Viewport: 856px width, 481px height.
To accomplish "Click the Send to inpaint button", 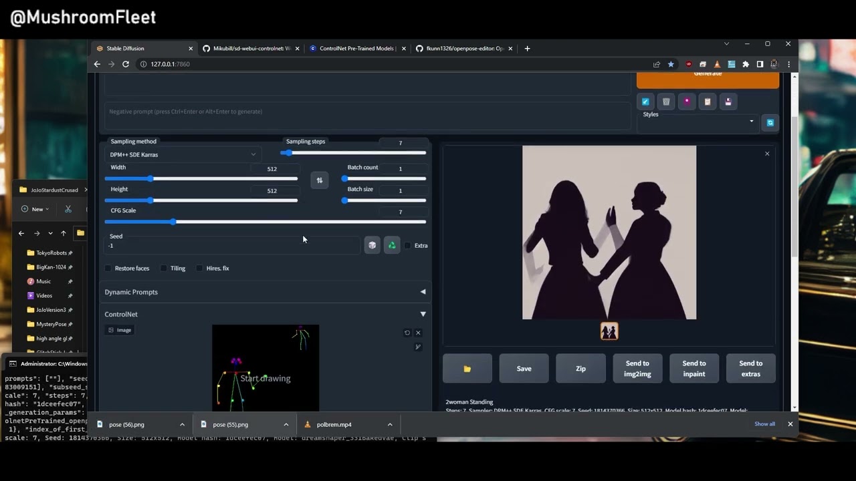I will 694,369.
